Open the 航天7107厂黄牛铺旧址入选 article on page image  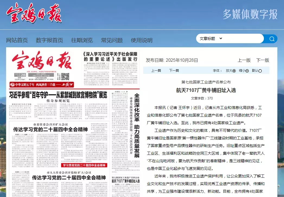[x=126, y=181]
